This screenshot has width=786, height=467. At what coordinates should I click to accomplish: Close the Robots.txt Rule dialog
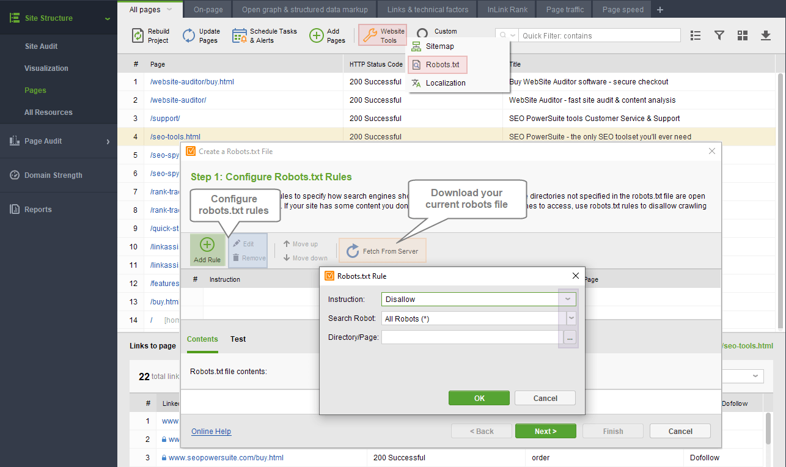(x=575, y=276)
